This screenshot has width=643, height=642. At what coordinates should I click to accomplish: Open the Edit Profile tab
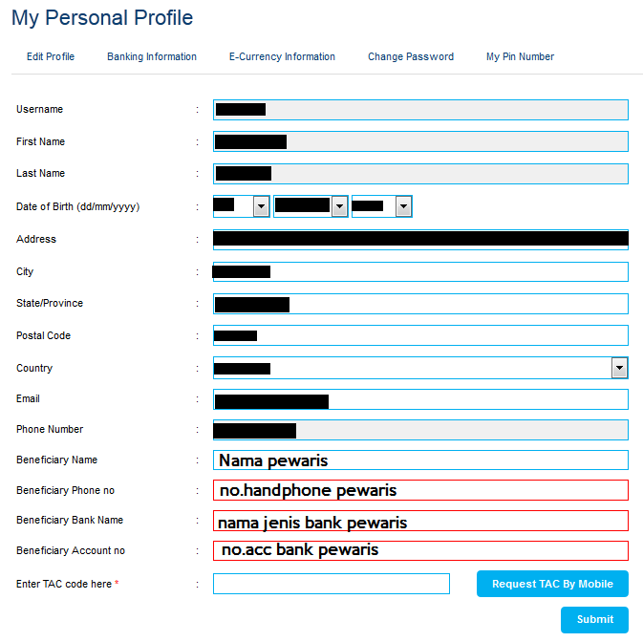point(51,56)
